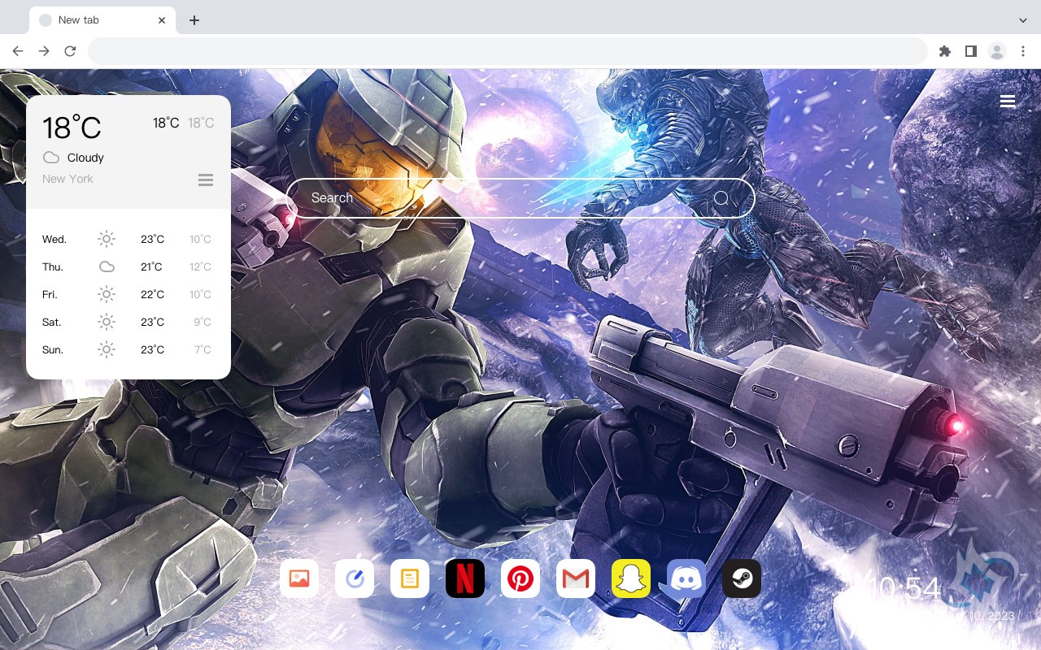Open the Extensions puzzle icon
This screenshot has width=1041, height=650.
click(x=945, y=51)
